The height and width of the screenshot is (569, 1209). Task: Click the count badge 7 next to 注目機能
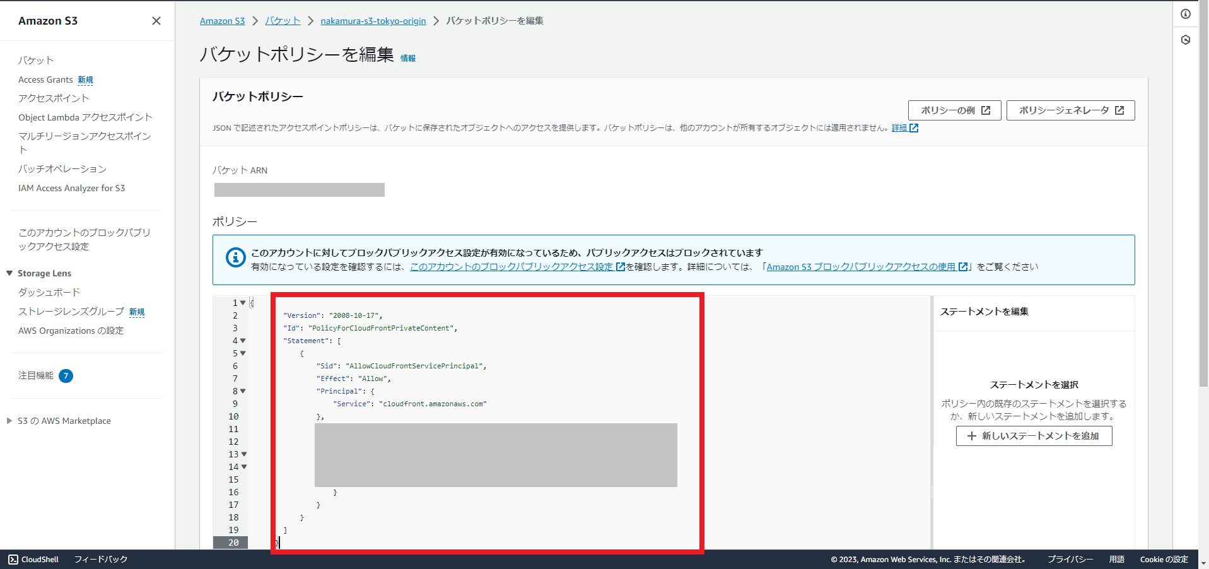pos(66,376)
